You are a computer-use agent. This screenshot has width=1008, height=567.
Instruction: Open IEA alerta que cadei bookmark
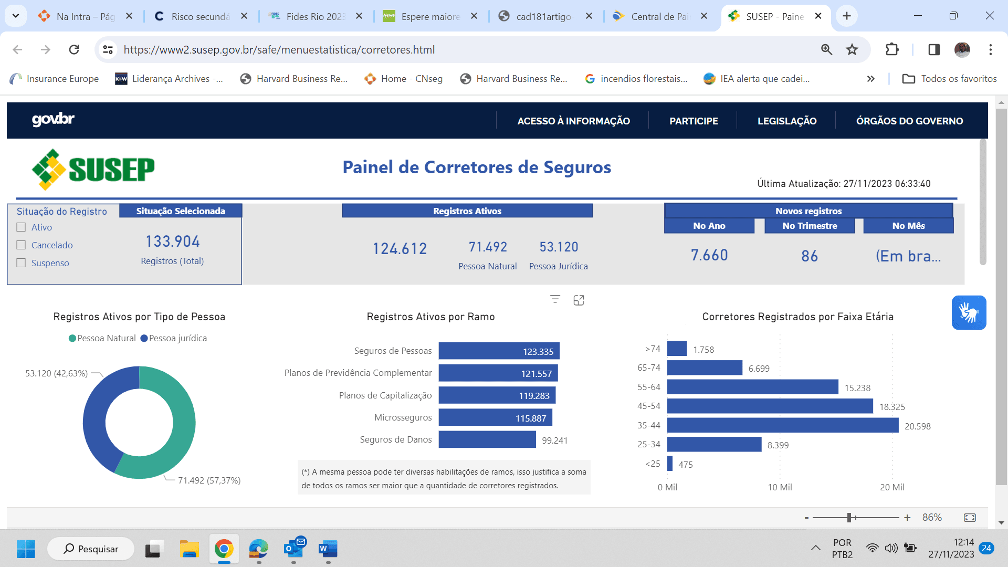[757, 79]
